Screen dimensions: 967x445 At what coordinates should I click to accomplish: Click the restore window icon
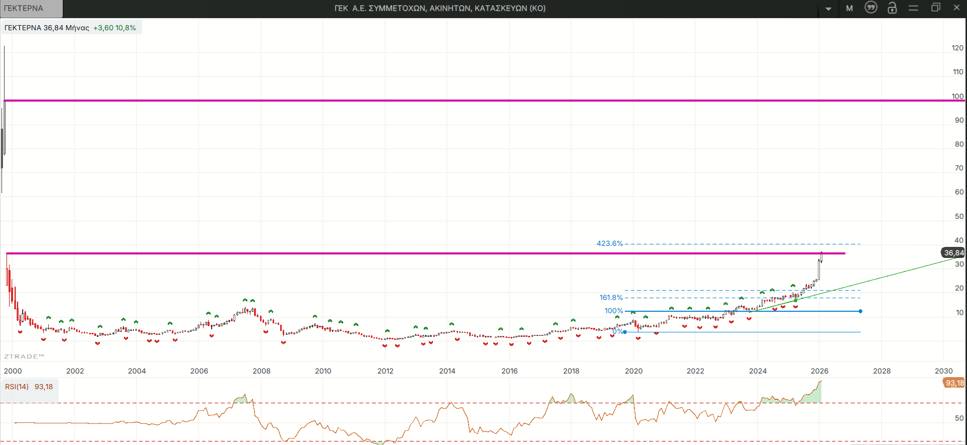[x=935, y=8]
